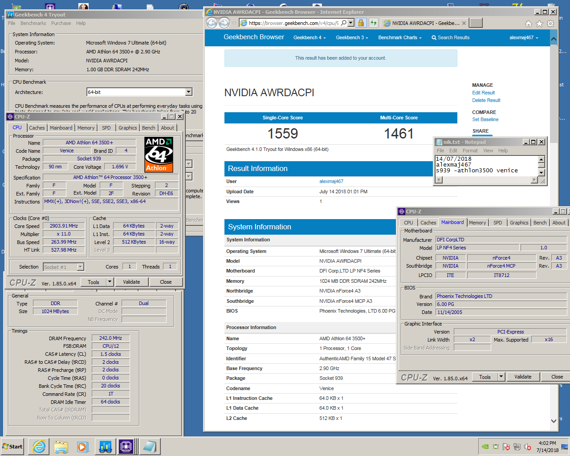Click the Notepad nik.txt title bar icon
The height and width of the screenshot is (456, 570).
coord(439,142)
